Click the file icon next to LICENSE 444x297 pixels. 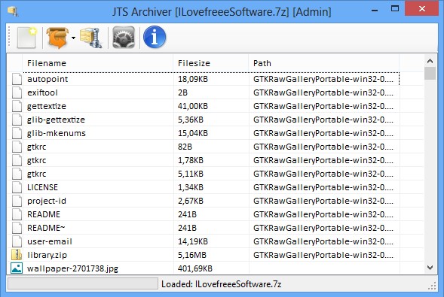[x=17, y=187]
